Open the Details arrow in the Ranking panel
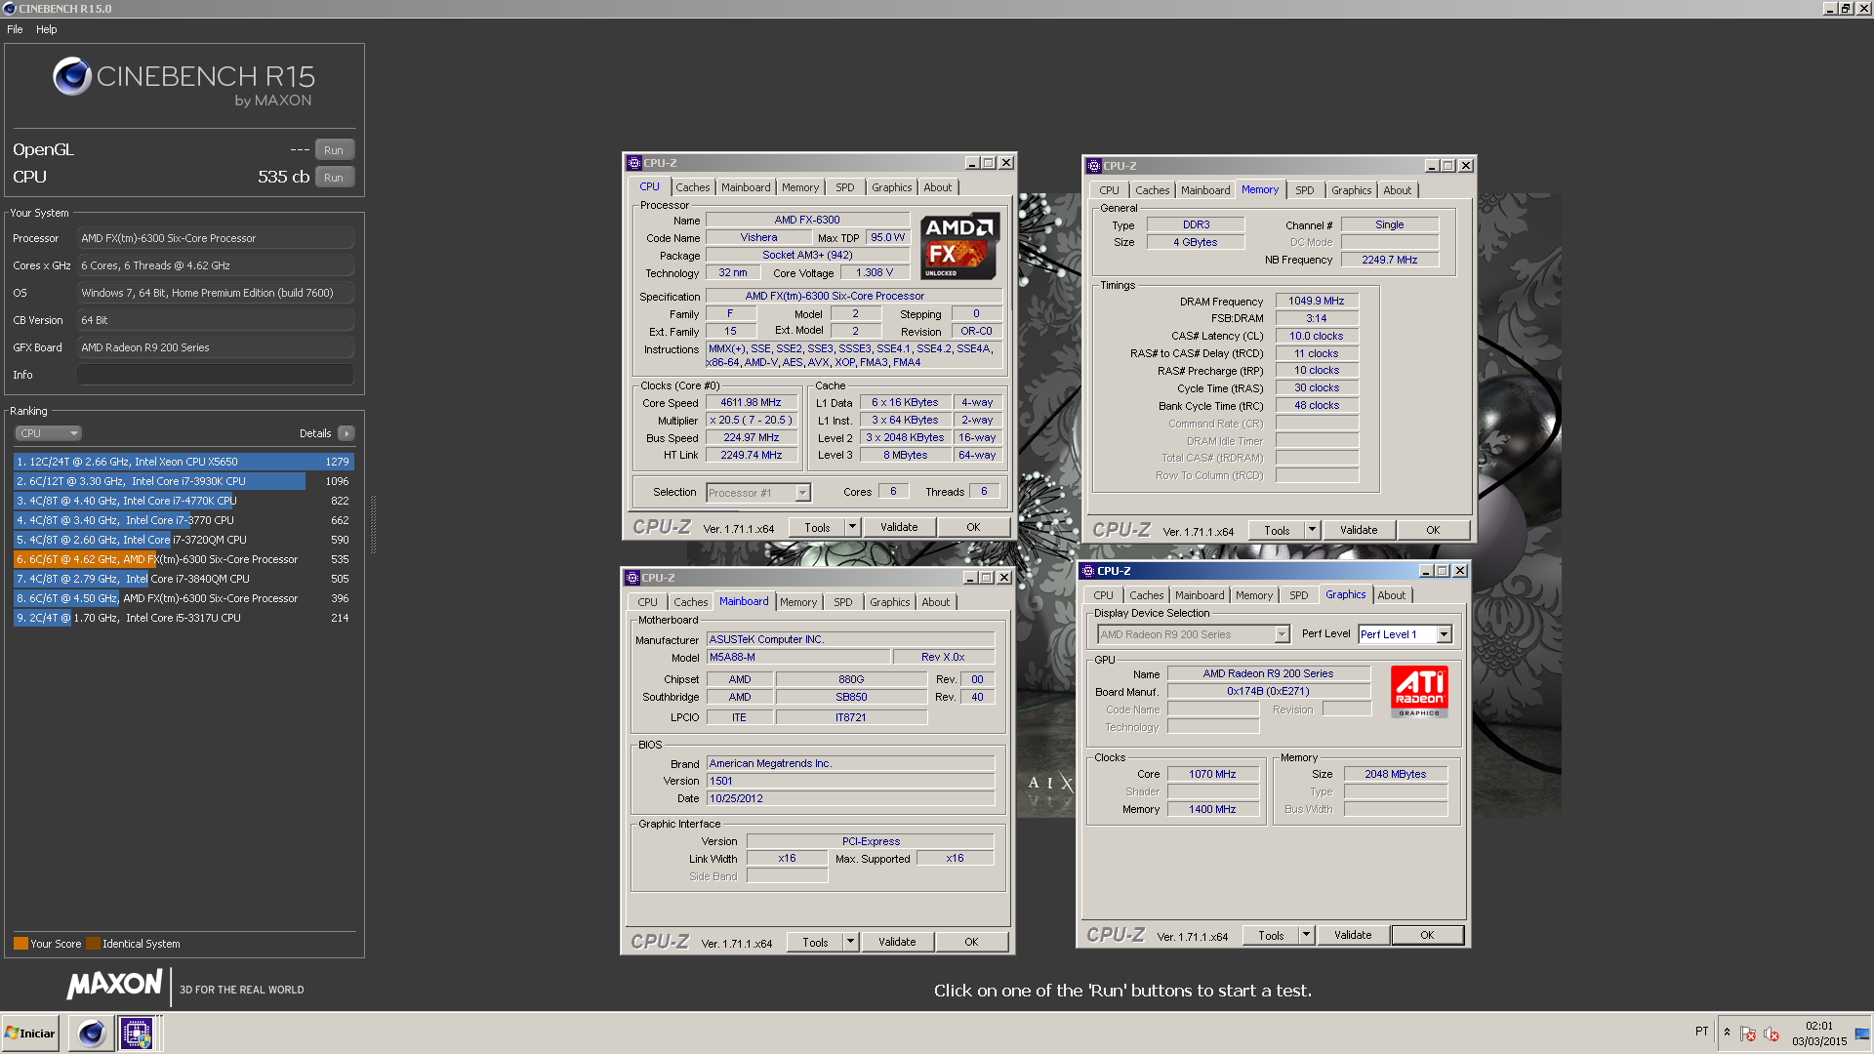This screenshot has height=1054, width=1874. (x=346, y=433)
